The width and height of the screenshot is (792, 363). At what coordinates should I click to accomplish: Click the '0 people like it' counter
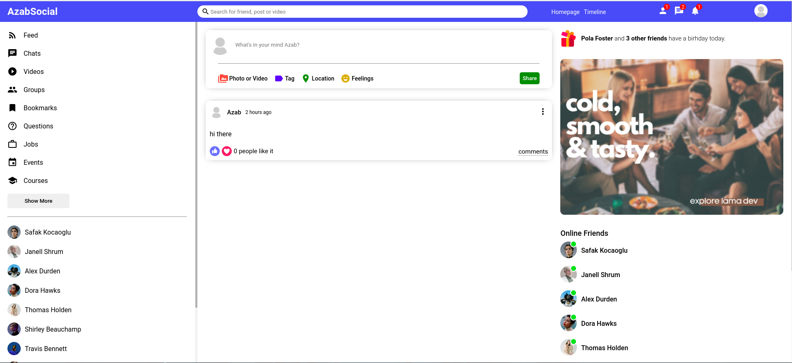[x=253, y=151]
